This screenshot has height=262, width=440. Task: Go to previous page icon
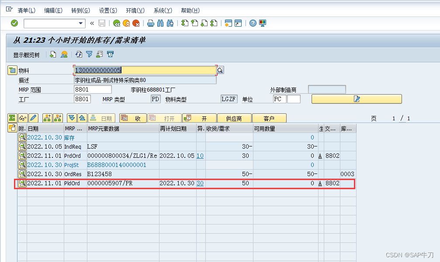(194, 23)
